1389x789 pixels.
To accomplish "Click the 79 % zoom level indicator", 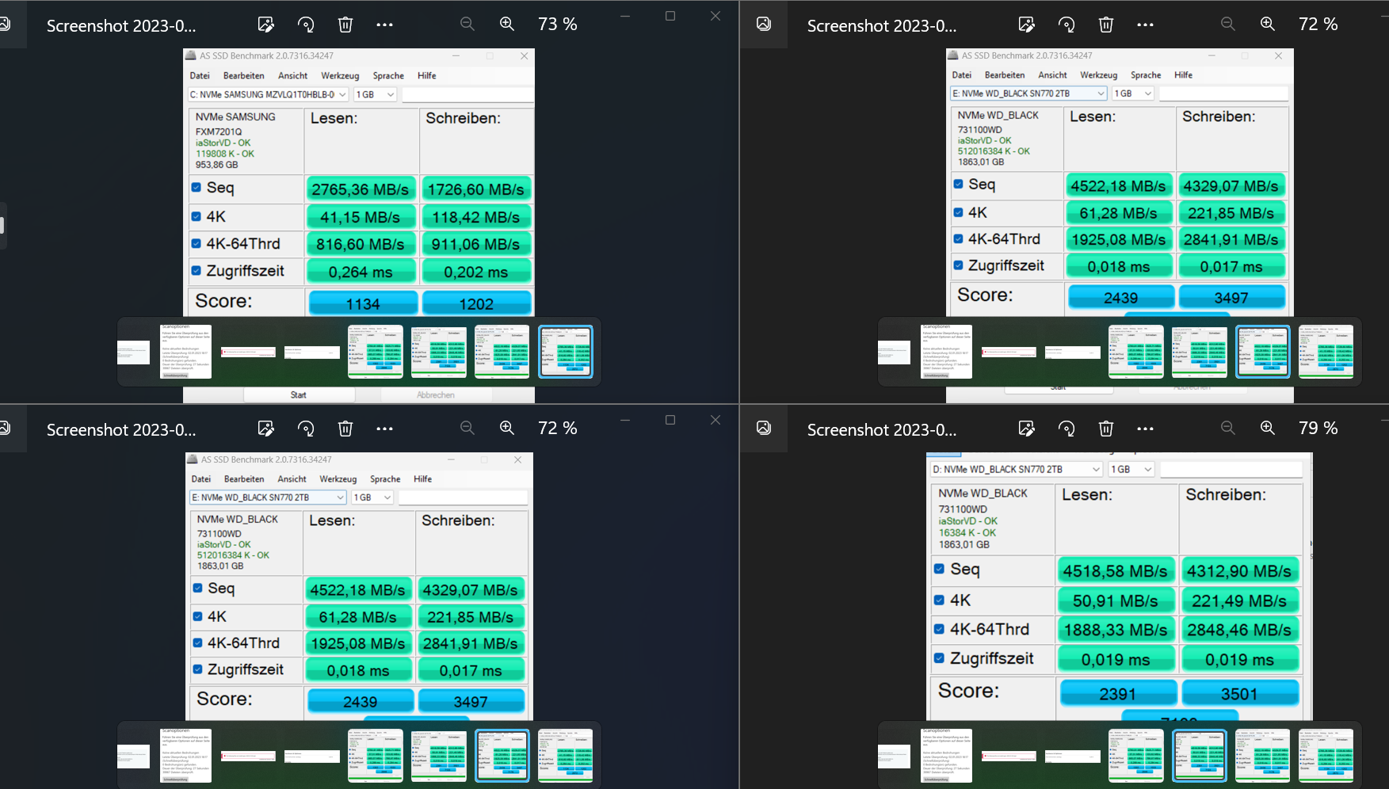I will pyautogui.click(x=1318, y=429).
